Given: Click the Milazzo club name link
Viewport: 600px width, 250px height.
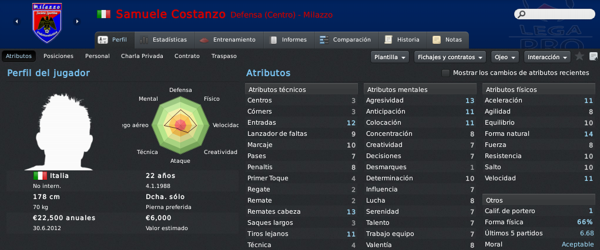Looking at the screenshot, I should pyautogui.click(x=318, y=15).
